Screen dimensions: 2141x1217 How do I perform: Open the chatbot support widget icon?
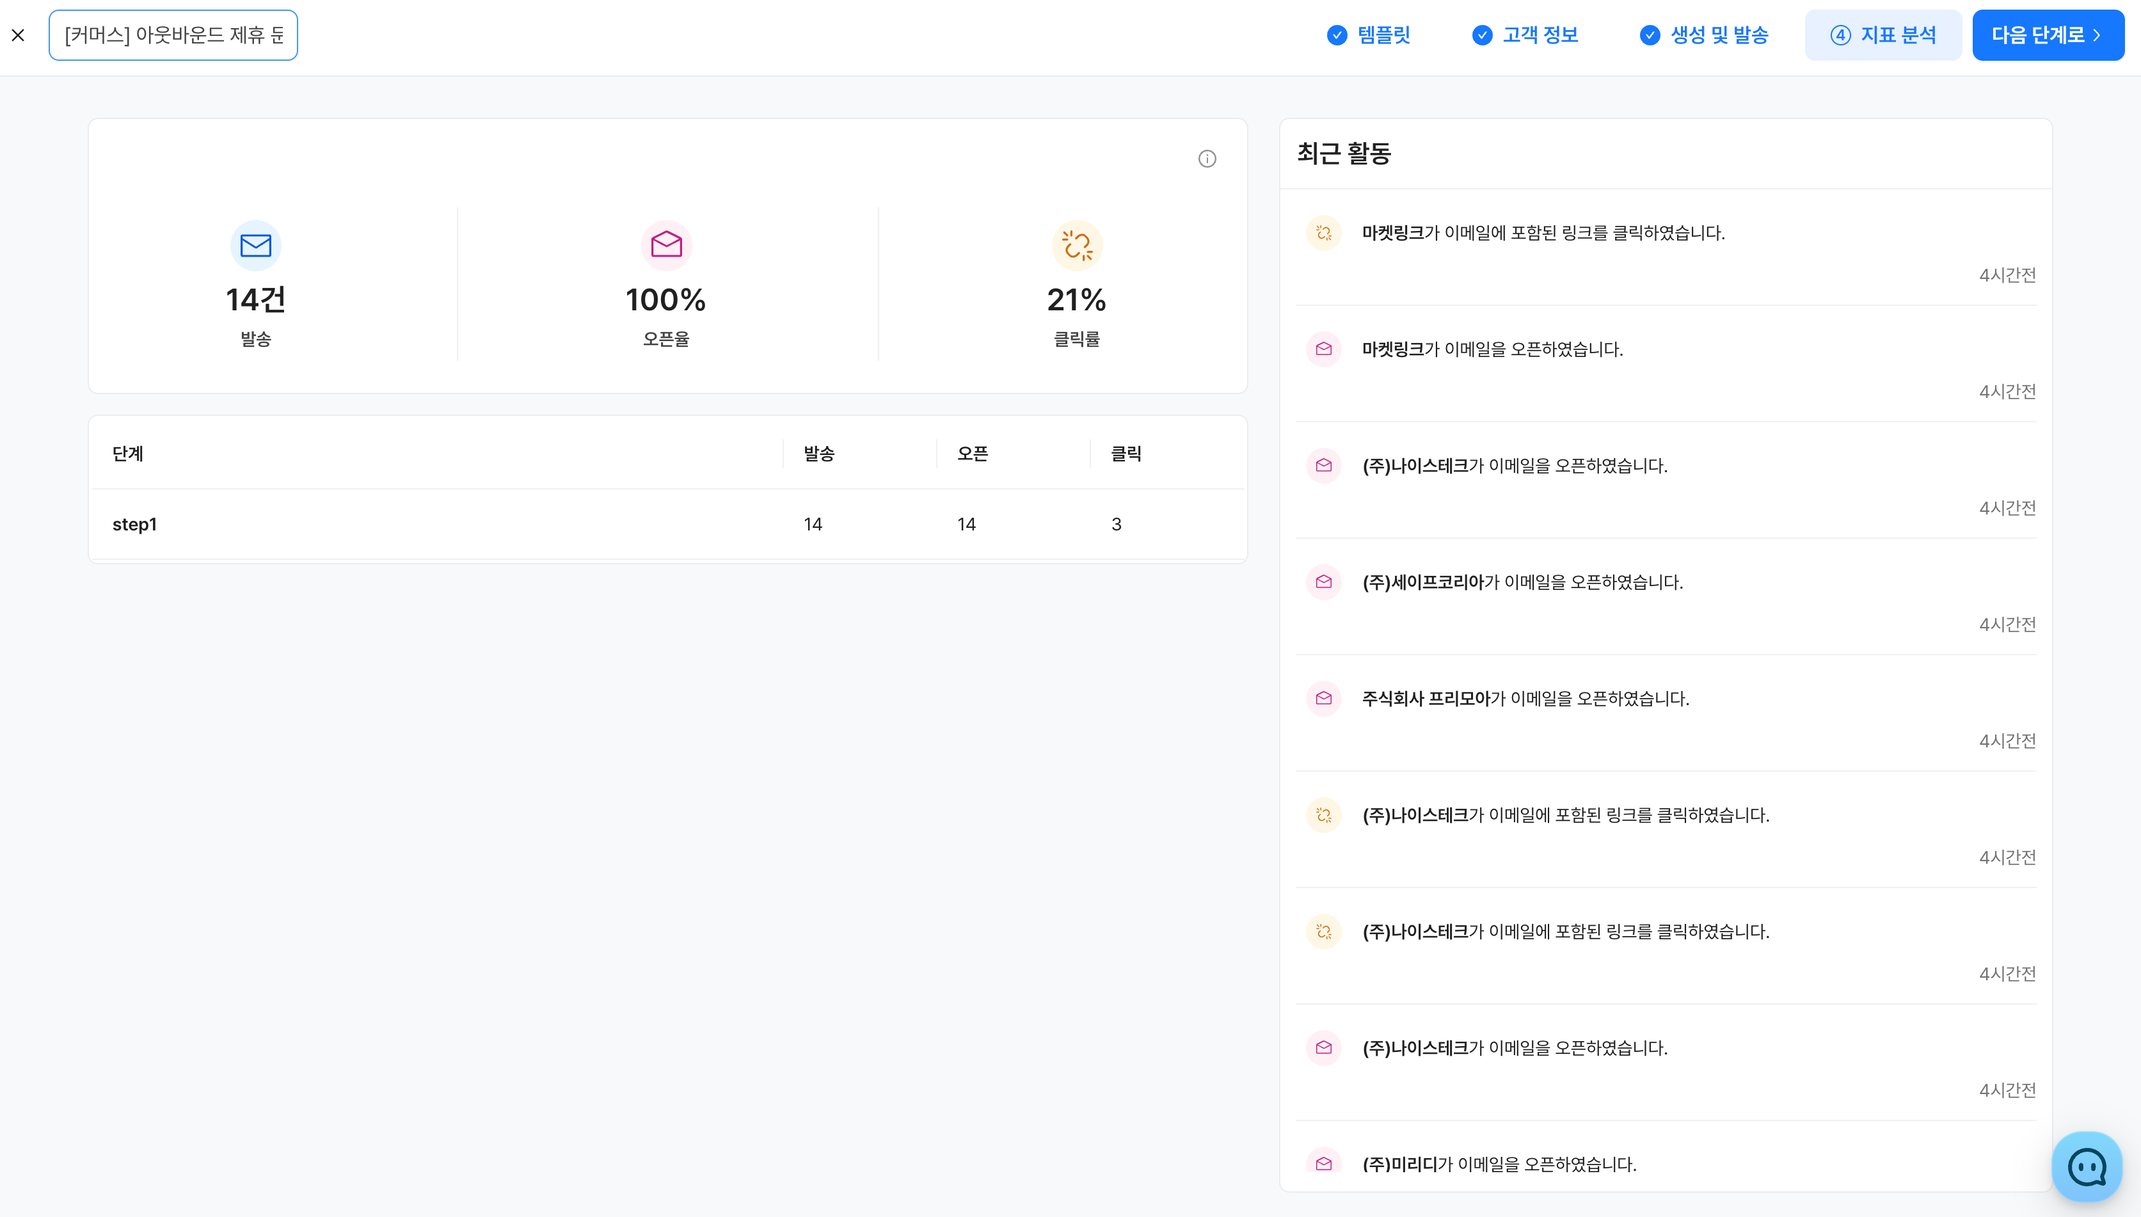(2087, 1167)
